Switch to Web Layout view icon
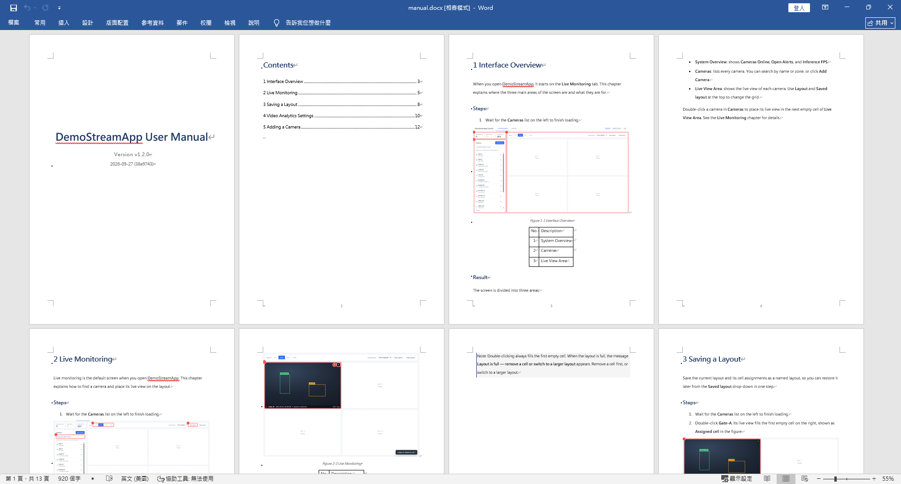The height and width of the screenshot is (484, 901). pos(805,479)
